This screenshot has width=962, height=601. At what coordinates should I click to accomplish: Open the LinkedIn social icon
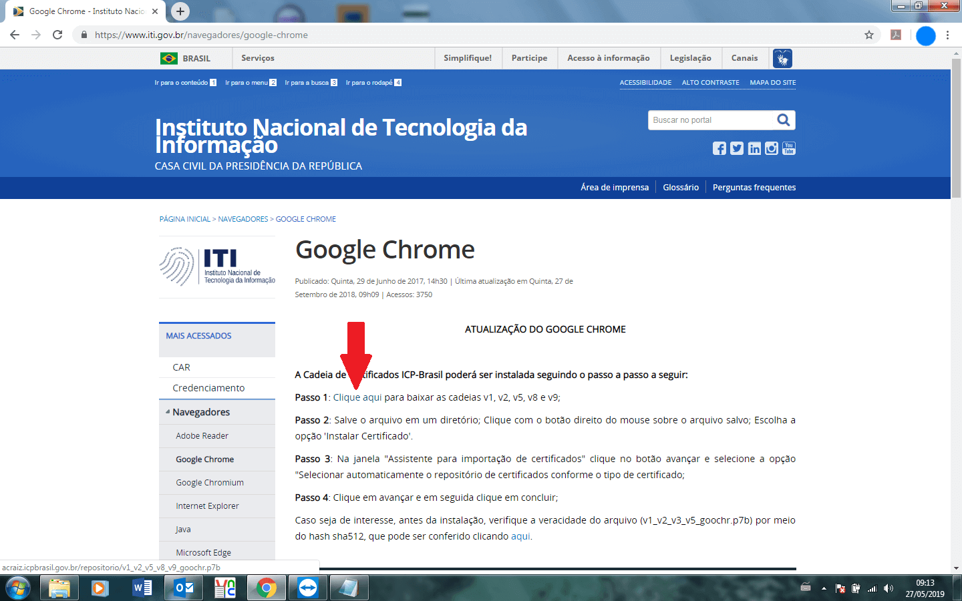click(754, 148)
